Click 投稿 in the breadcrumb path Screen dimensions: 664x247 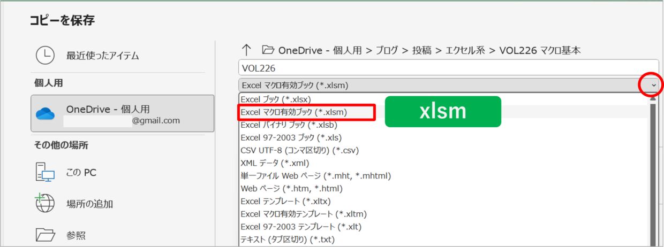pyautogui.click(x=421, y=50)
